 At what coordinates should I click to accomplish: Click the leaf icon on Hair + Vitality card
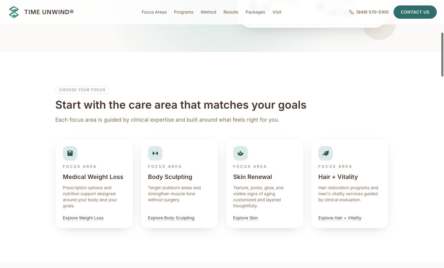(x=326, y=153)
